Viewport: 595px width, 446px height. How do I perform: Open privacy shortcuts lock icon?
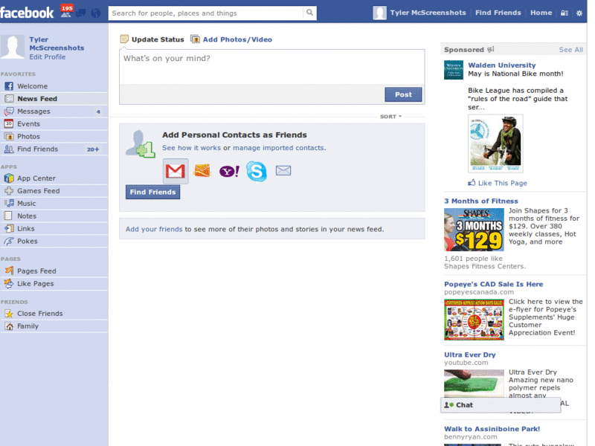(565, 13)
